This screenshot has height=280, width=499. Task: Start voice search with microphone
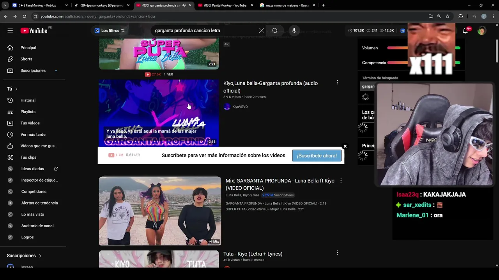tap(294, 31)
